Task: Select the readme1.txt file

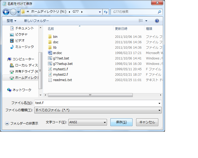Action: [62, 80]
